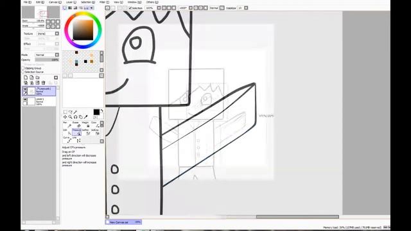The height and width of the screenshot is (231, 411).
Task: Click the Stabilizer value field
Action: tap(240, 8)
